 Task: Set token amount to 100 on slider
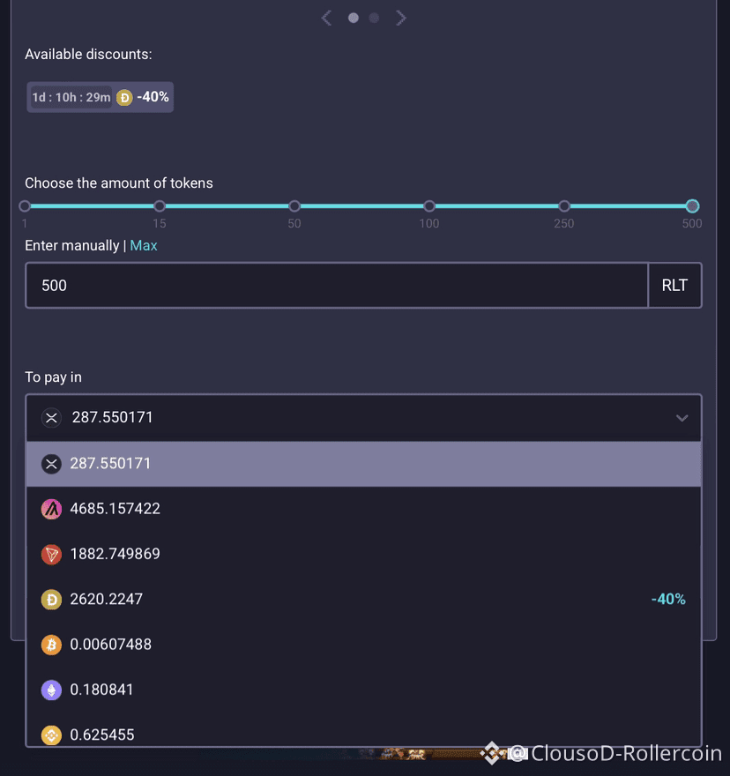(x=429, y=205)
